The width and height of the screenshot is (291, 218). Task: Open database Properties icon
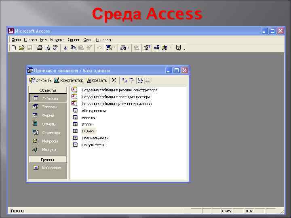tap(146, 48)
